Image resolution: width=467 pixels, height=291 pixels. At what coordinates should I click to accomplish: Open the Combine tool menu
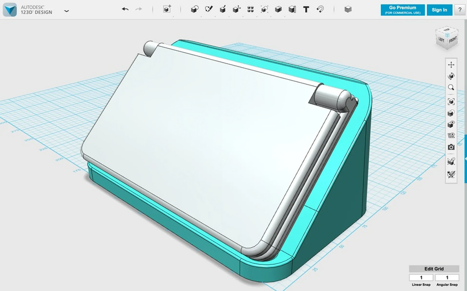[x=278, y=9]
